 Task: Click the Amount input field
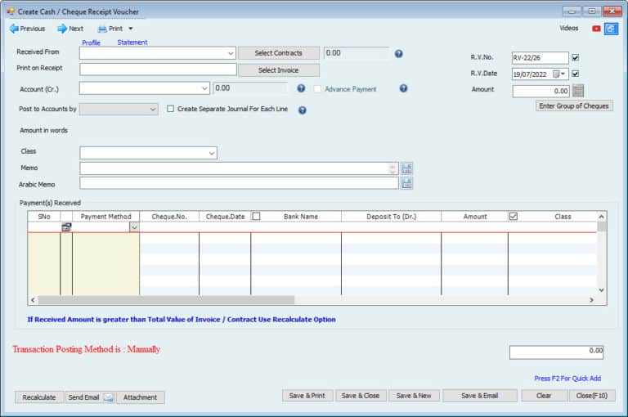click(x=541, y=91)
